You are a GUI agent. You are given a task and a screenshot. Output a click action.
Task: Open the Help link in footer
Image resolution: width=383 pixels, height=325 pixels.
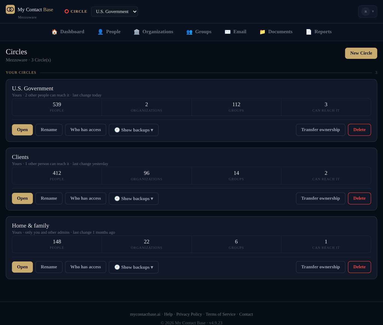point(168,314)
